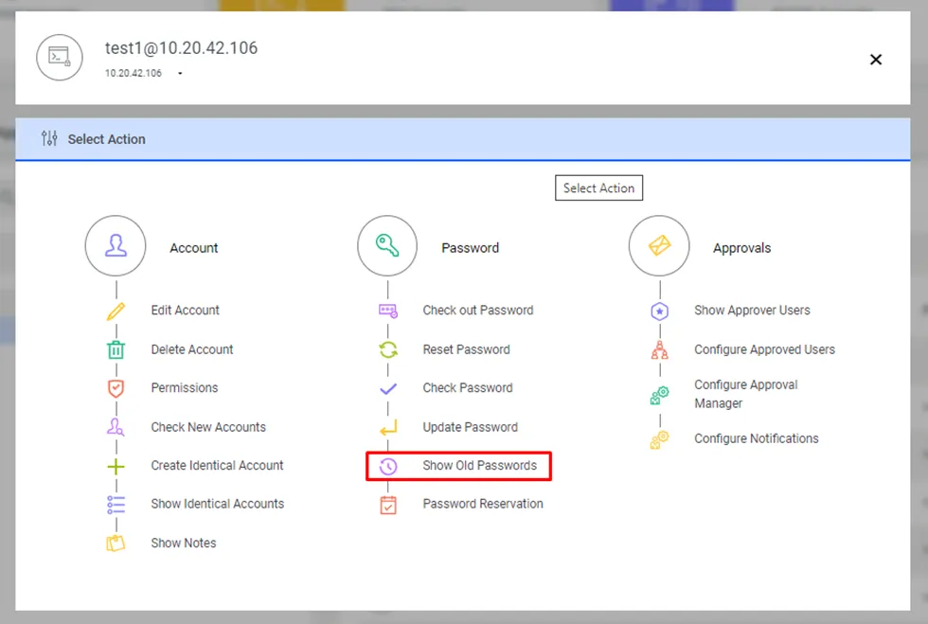Screen dimensions: 928x624
Task: Choose Update Password
Action: 471,427
